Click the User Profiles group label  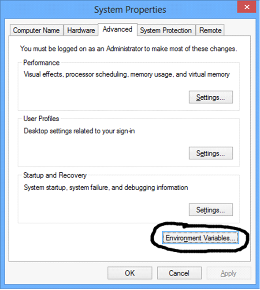41,119
